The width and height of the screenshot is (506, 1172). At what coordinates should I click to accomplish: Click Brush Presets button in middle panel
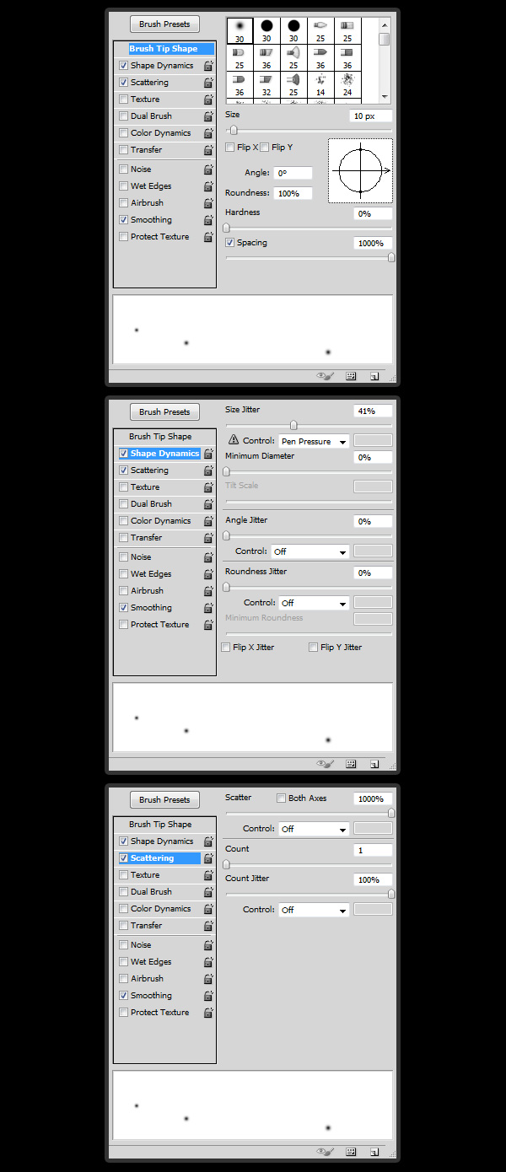[165, 412]
